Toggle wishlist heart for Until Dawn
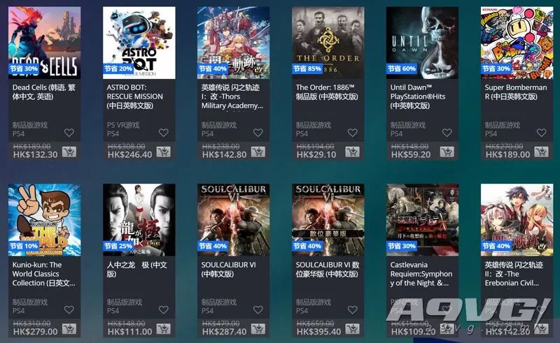Image resolution: width=560 pixels, height=343 pixels. point(447,133)
